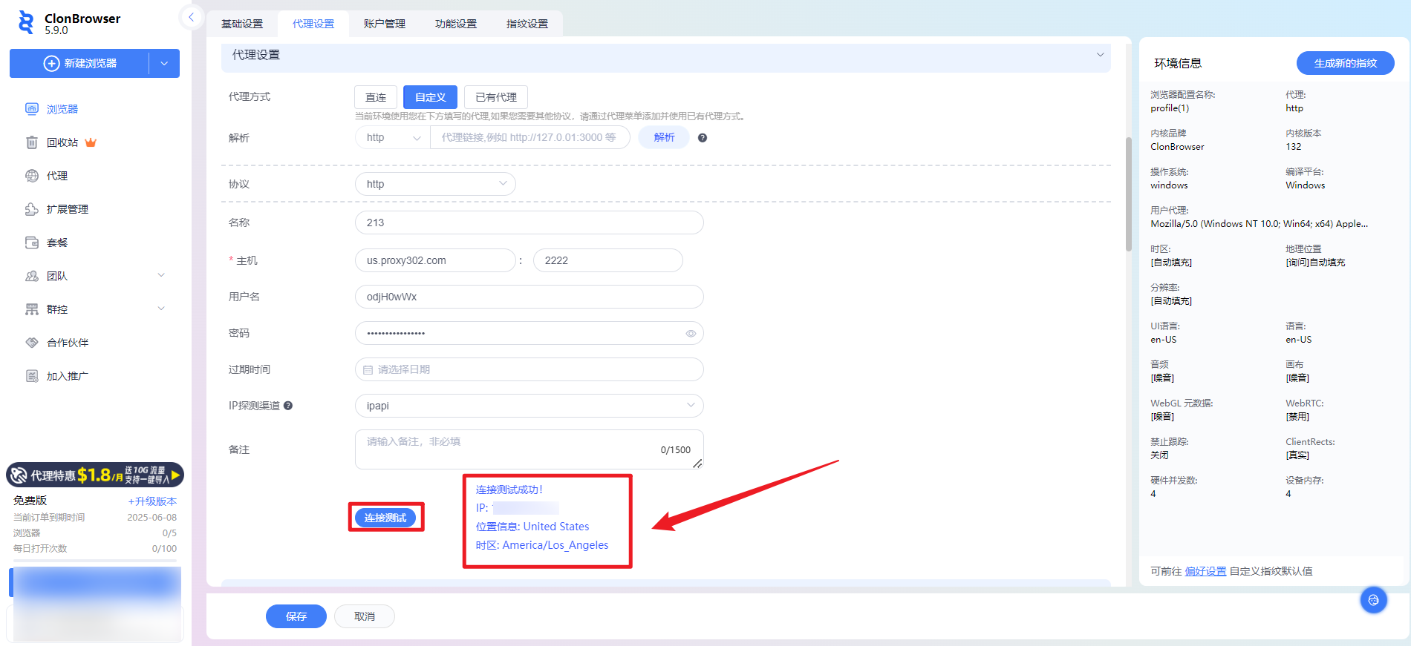Click the 代理 globe icon in sidebar
The width and height of the screenshot is (1411, 646).
(x=32, y=176)
